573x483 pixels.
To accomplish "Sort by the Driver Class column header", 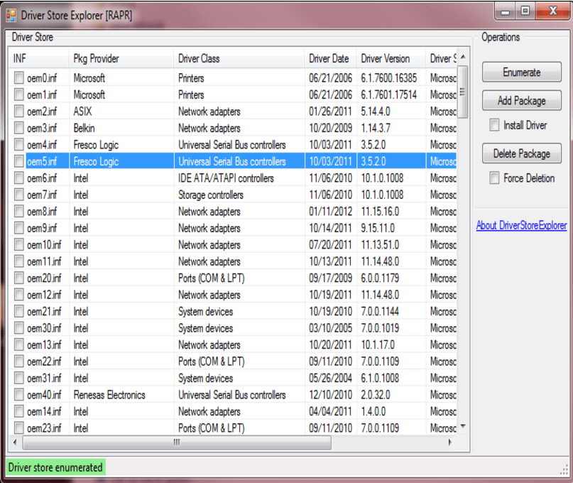I will click(239, 58).
